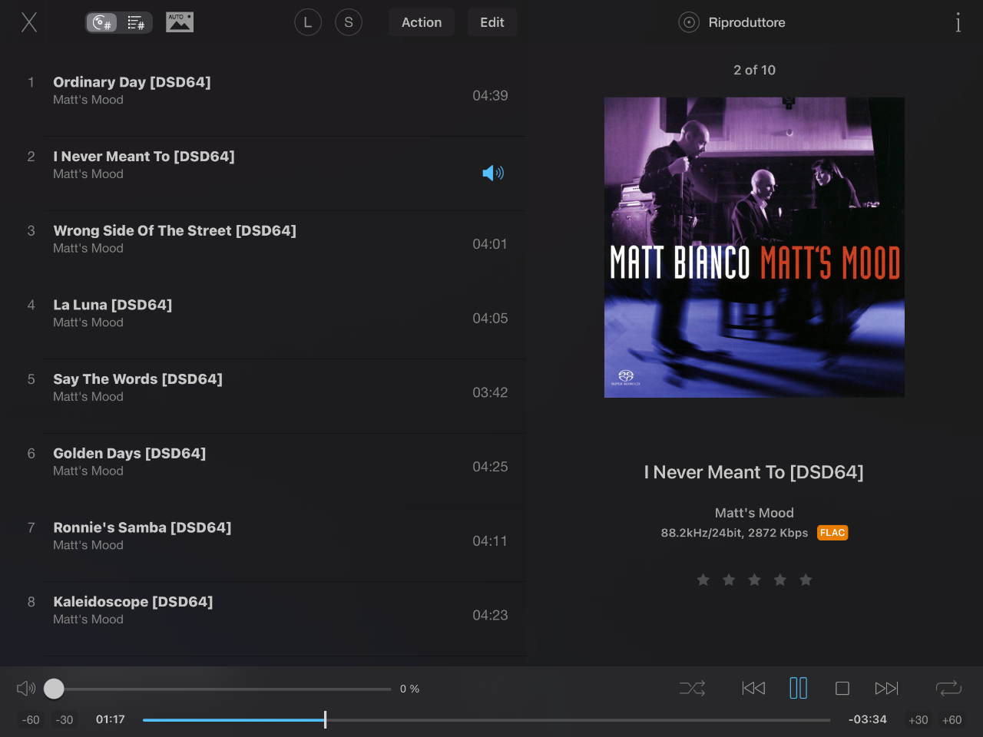This screenshot has height=737, width=983.
Task: Tap the Edit button
Action: coord(492,22)
